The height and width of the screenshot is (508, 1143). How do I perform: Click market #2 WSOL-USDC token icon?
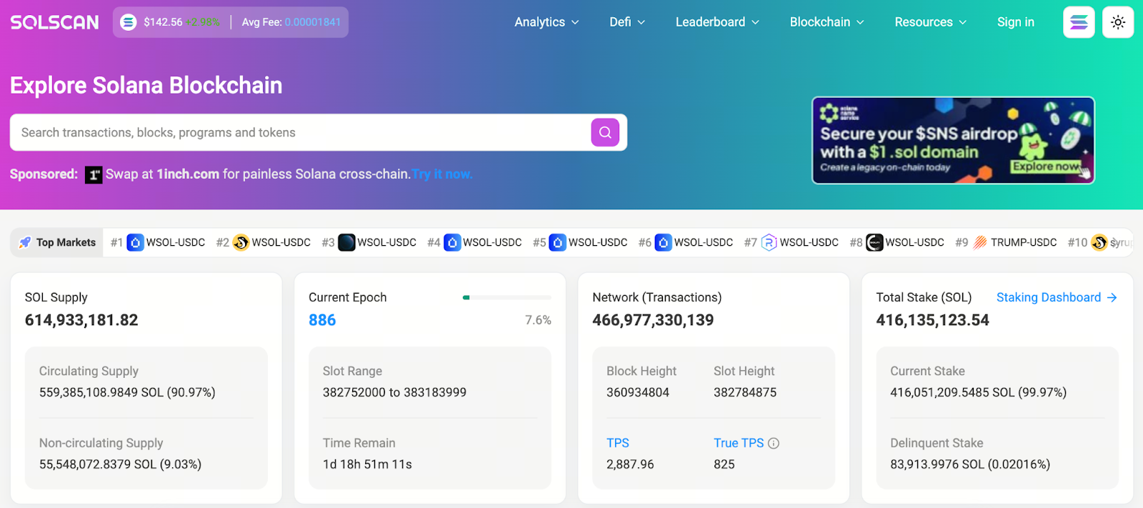[241, 242]
